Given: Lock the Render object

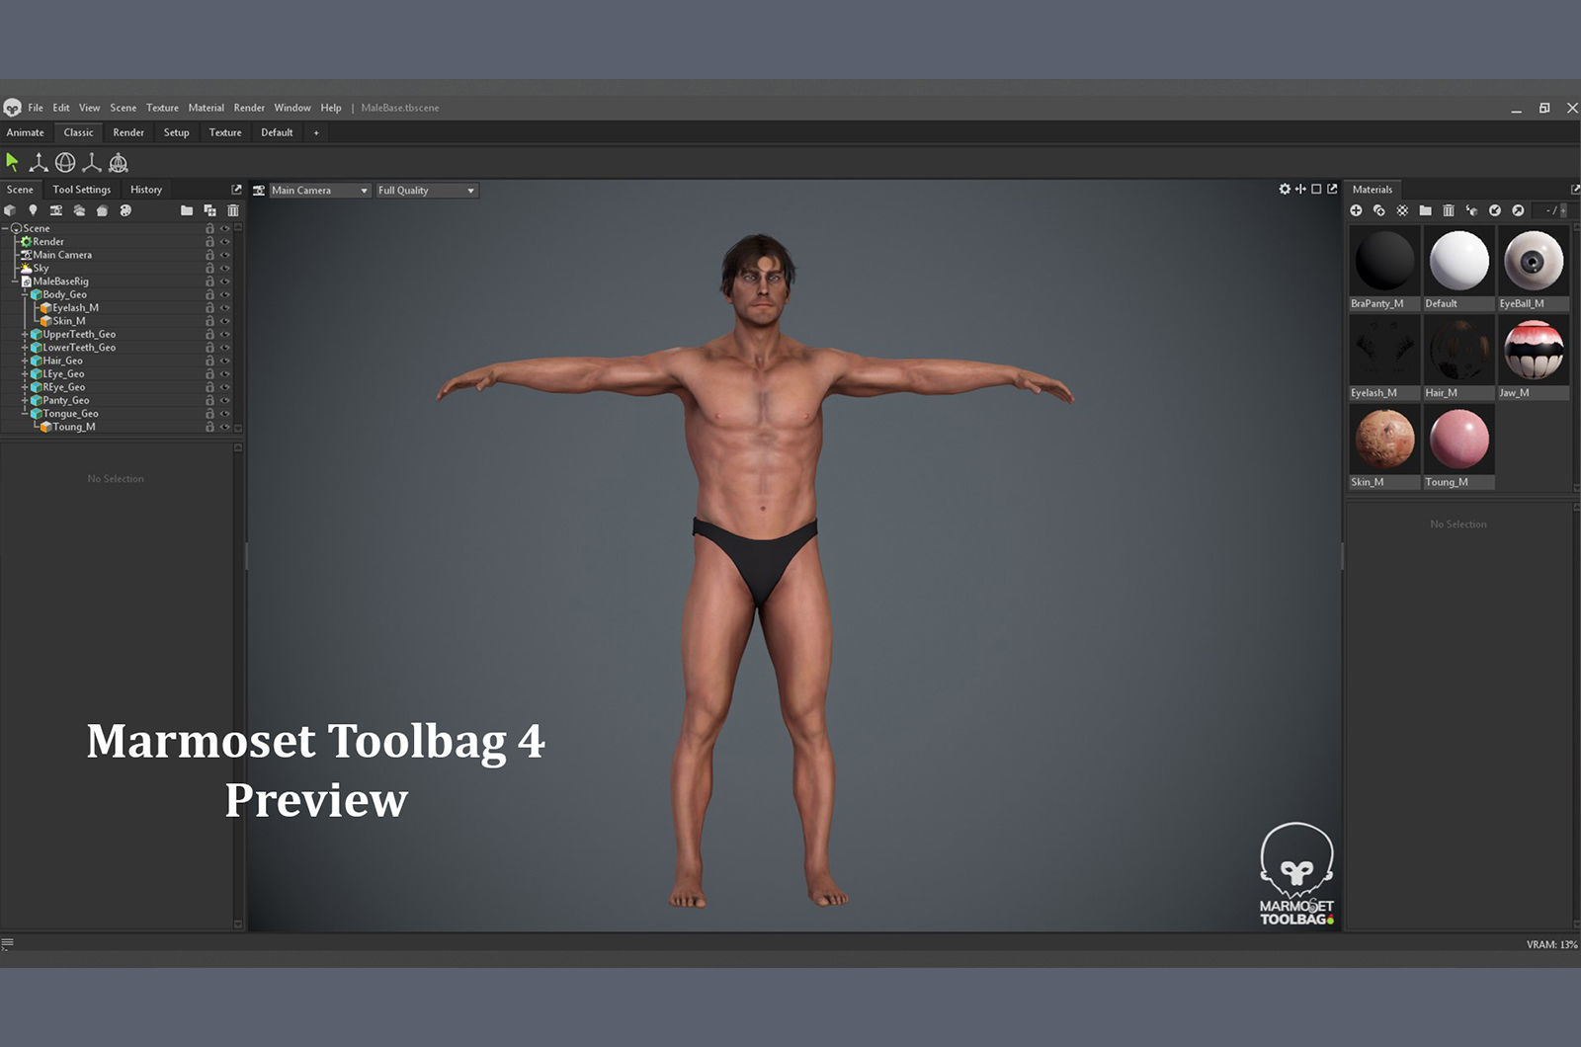Looking at the screenshot, I should tap(209, 241).
